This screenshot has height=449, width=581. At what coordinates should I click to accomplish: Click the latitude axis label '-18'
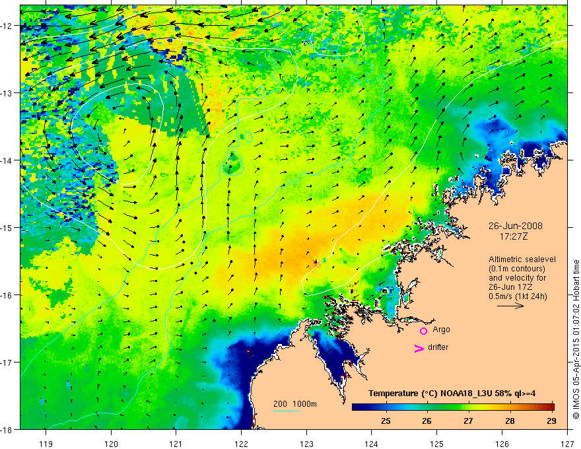[7, 429]
